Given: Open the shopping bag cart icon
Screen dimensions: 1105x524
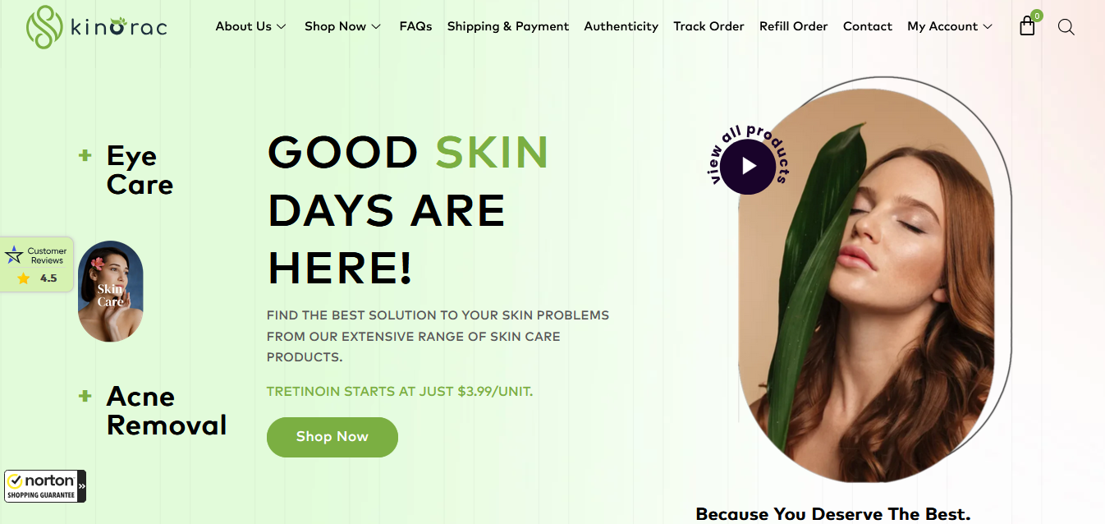Looking at the screenshot, I should tap(1028, 25).
